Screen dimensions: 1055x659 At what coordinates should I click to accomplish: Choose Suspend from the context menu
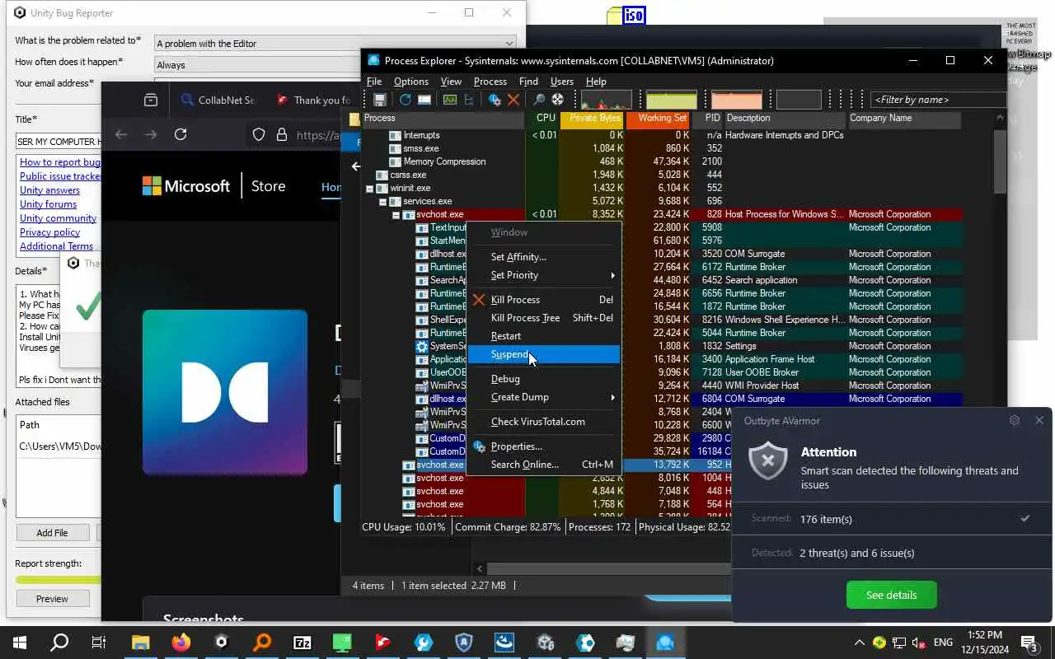[x=544, y=354]
